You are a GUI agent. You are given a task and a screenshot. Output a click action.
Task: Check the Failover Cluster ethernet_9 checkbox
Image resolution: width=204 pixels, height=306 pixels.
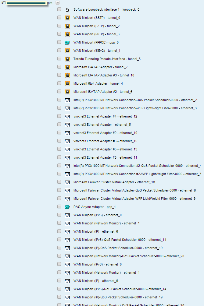coord(59,198)
